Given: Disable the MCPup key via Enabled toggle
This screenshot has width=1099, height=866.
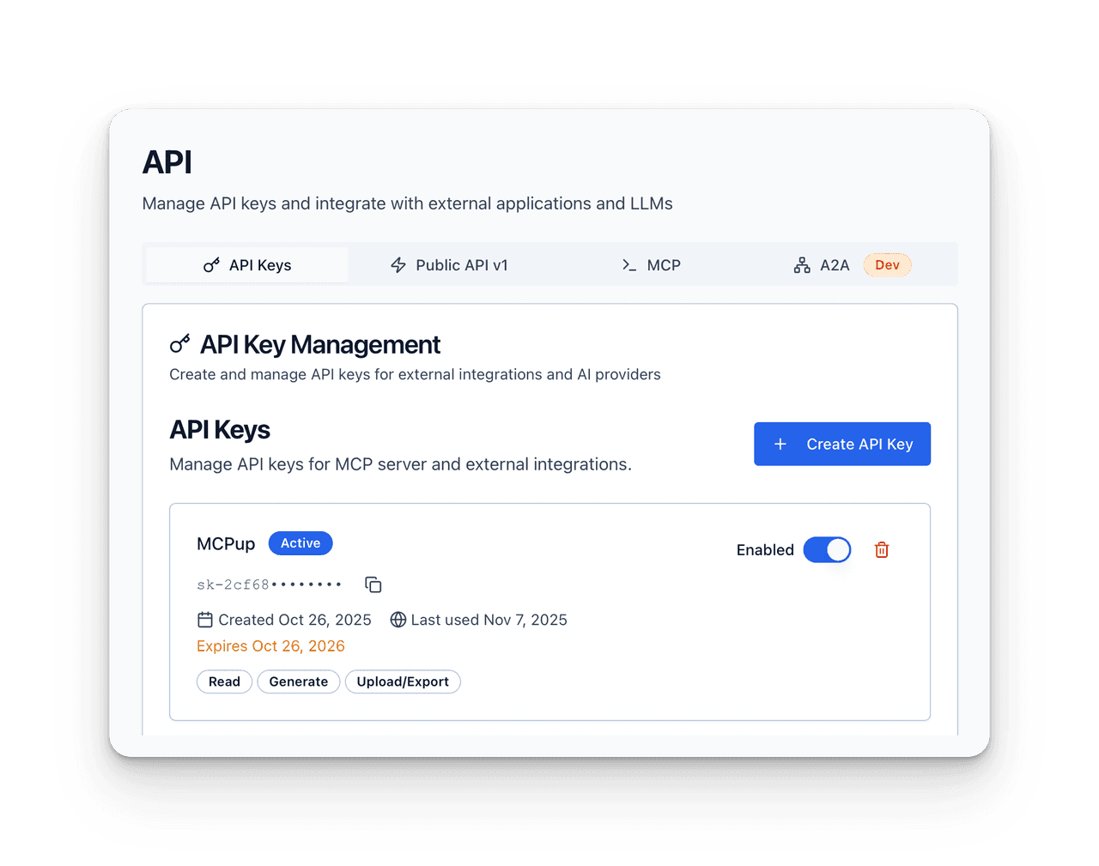Looking at the screenshot, I should tap(827, 549).
